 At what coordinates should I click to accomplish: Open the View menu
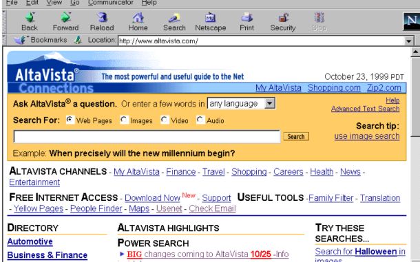pyautogui.click(x=54, y=3)
